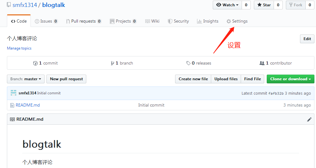Open the Projects tab
This screenshot has width=316, height=168.
pos(123,21)
